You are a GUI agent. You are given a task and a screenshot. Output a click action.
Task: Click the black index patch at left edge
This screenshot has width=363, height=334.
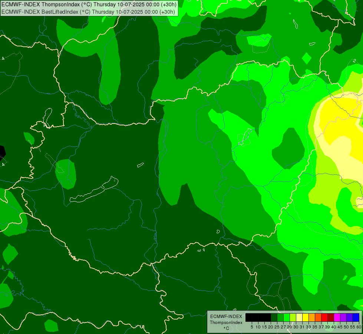coord(2,153)
